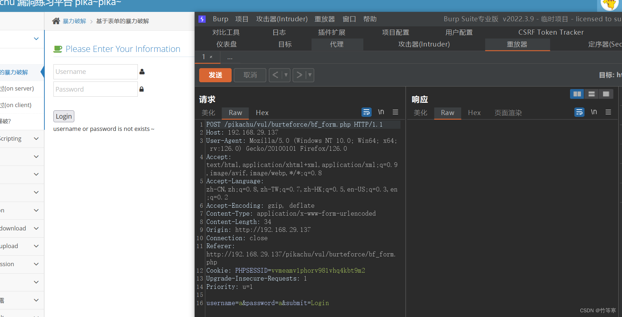This screenshot has width=622, height=317.
Task: Select Hex view in response panel
Action: pyautogui.click(x=474, y=113)
